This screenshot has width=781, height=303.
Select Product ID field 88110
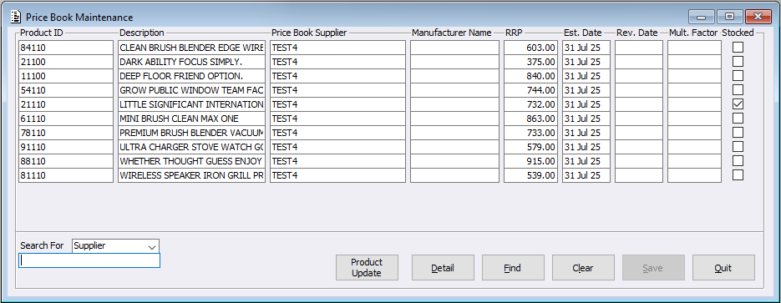point(66,161)
